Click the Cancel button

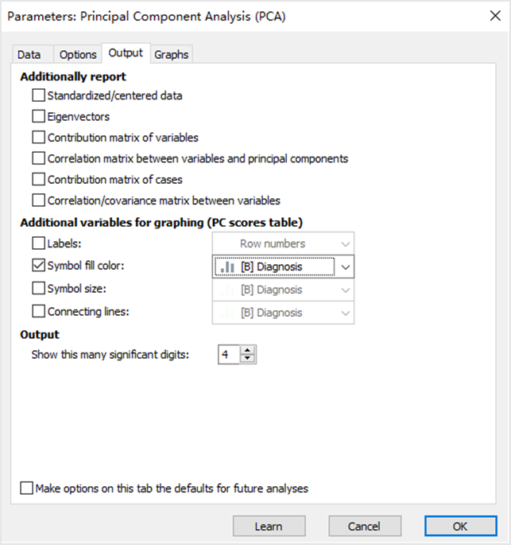click(x=364, y=526)
